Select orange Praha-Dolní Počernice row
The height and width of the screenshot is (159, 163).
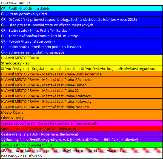pyautogui.click(x=82, y=74)
